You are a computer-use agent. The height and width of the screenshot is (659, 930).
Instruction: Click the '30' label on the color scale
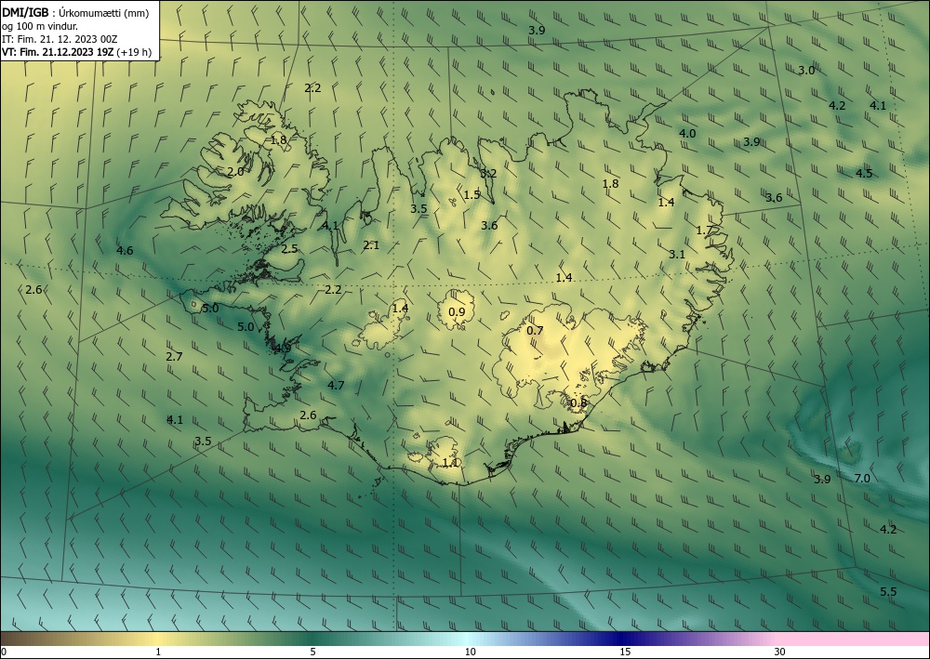(x=780, y=652)
